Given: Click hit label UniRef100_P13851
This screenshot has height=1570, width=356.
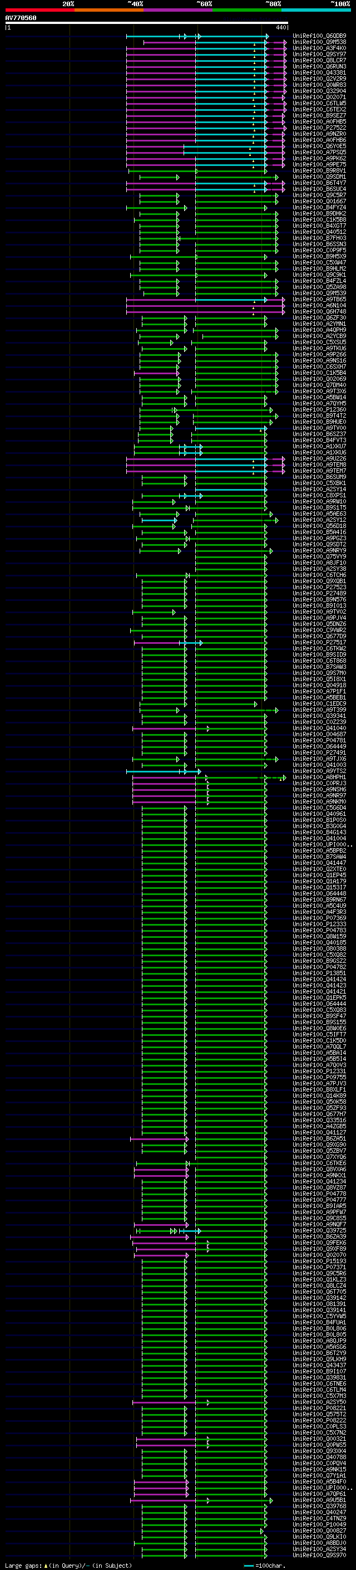Looking at the screenshot, I should pyautogui.click(x=319, y=974).
